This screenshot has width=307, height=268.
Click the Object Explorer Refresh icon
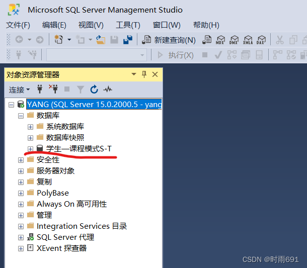point(94,89)
